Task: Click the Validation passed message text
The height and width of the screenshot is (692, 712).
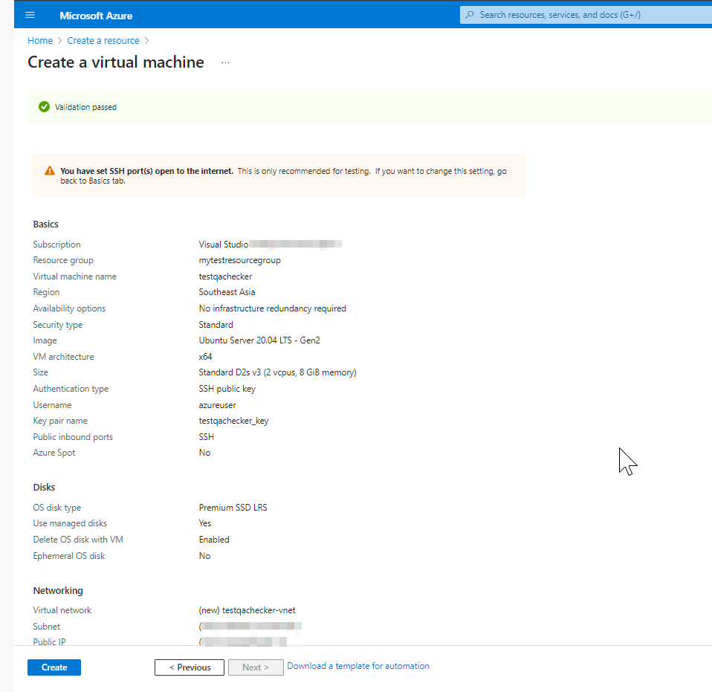Action: pyautogui.click(x=85, y=107)
